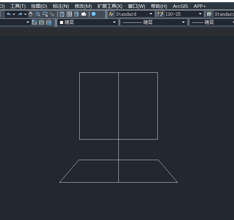This screenshot has width=234, height=220.
Task: Select the rectangle's left edge in drawing
Action: (x=80, y=106)
